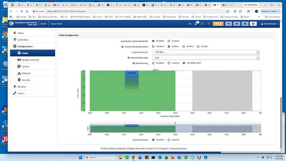Open Recycle Bin on desktop
The width and height of the screenshot is (286, 161).
(x=5, y=5)
